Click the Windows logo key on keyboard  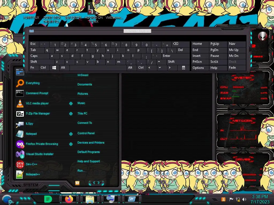click(x=54, y=68)
